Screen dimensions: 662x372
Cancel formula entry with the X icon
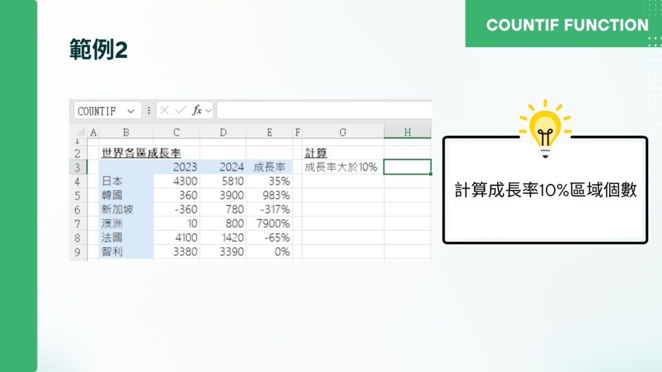165,110
